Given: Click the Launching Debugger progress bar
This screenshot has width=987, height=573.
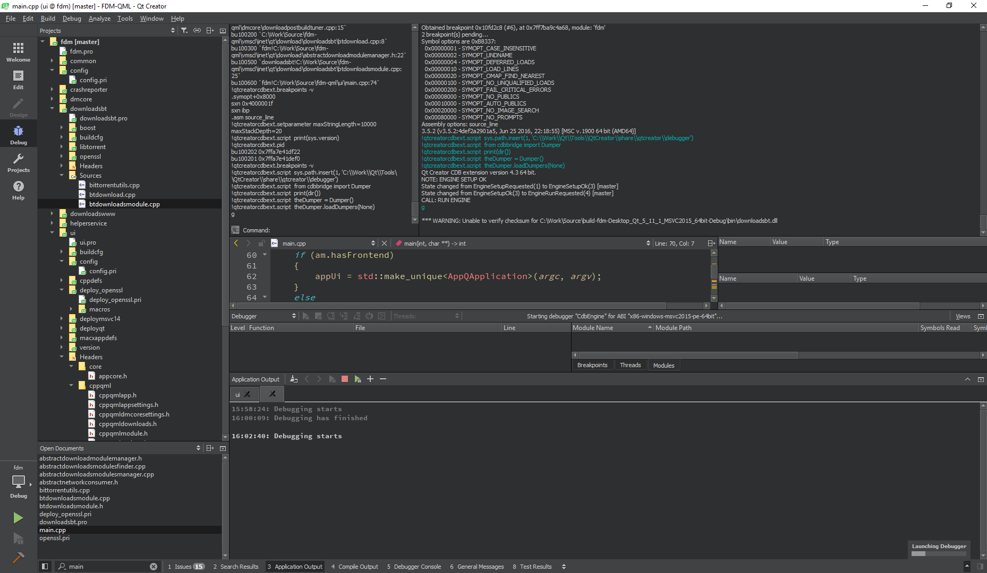Looking at the screenshot, I should (x=939, y=553).
